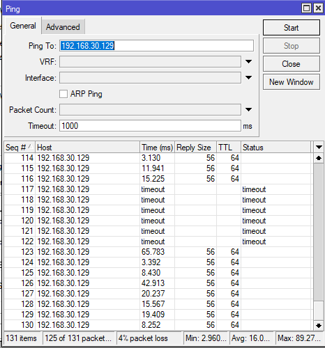The image size is (325, 348).
Task: Click the Min: 2.960 status entry
Action: pos(206,338)
